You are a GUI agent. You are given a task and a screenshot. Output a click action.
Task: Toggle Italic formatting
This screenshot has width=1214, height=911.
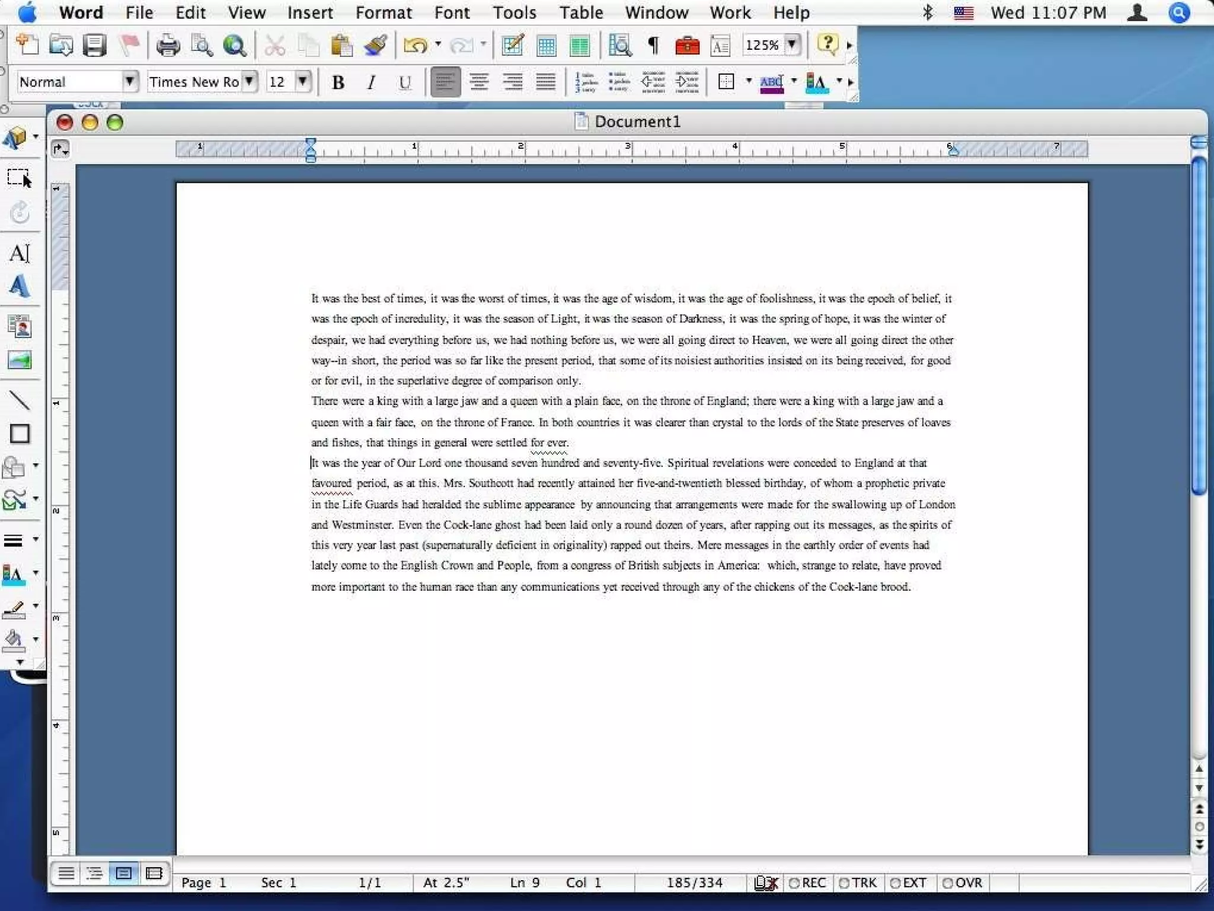[371, 82]
